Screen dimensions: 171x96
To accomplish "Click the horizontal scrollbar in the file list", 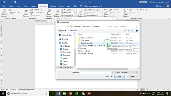I will click(x=103, y=69).
